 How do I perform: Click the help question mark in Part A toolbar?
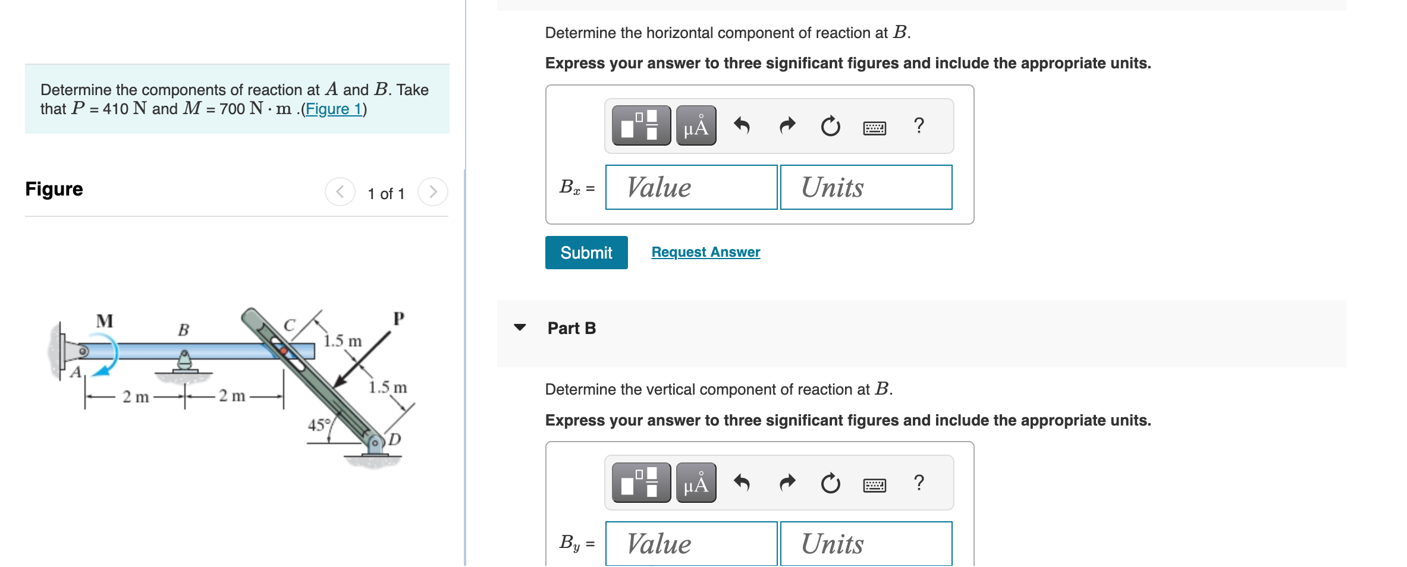pyautogui.click(x=918, y=126)
